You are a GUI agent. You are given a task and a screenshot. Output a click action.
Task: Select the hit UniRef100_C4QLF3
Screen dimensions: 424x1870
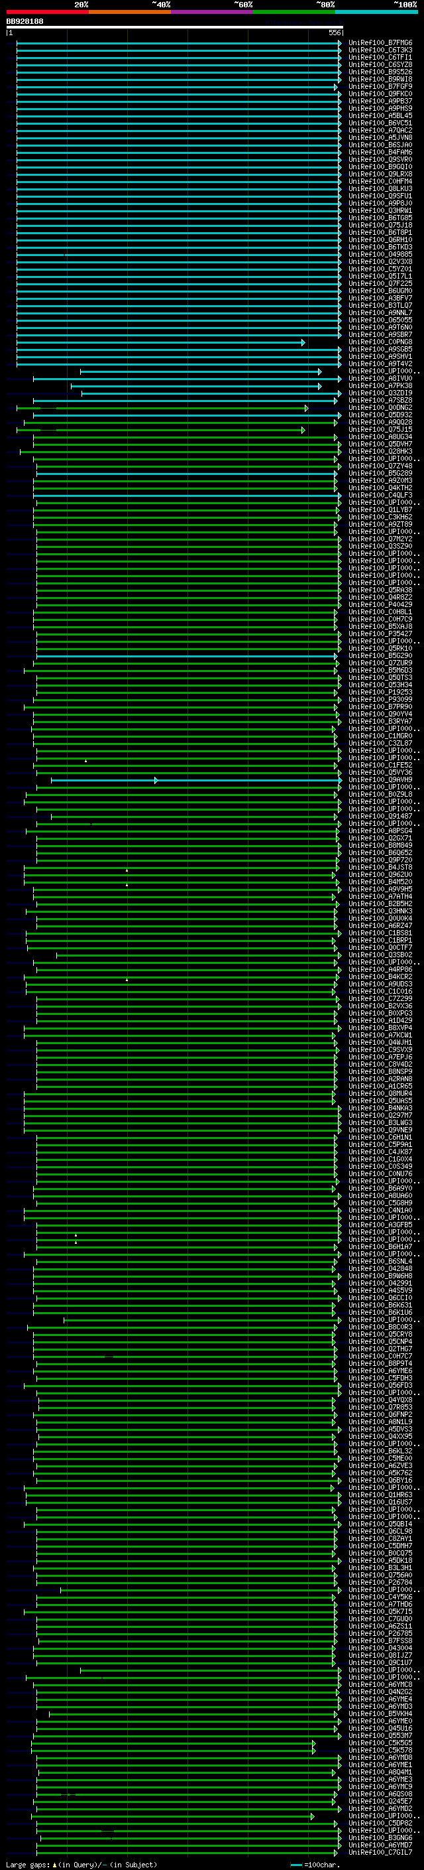(380, 495)
